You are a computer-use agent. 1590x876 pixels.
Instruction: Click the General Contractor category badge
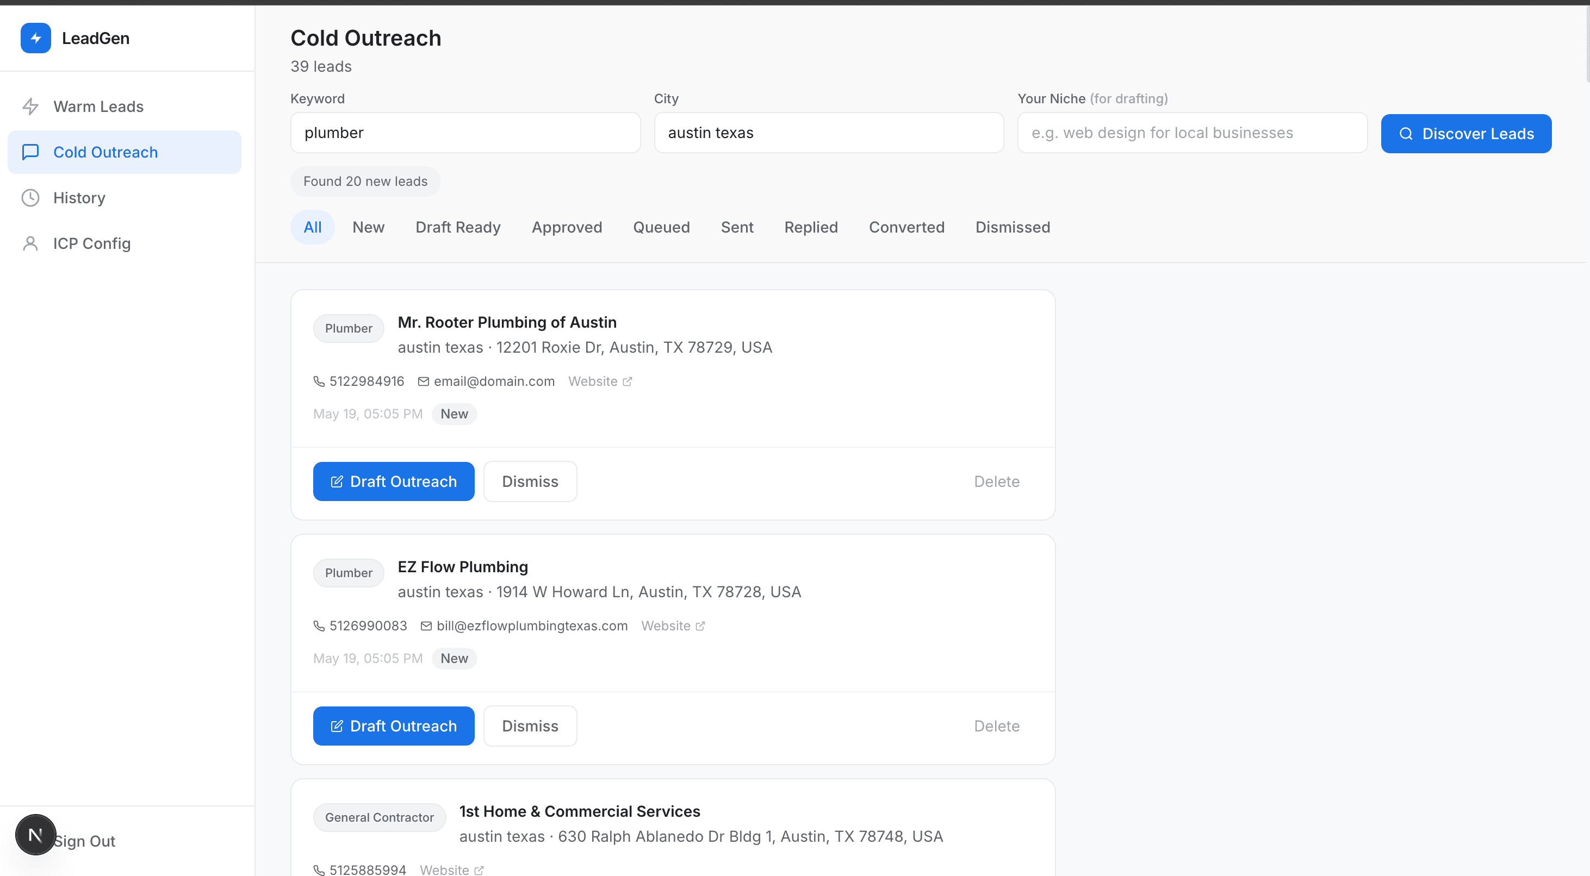[380, 818]
